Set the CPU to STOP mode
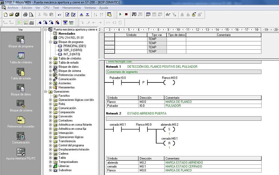Viewport: 279px width, 175px height. pos(126,14)
